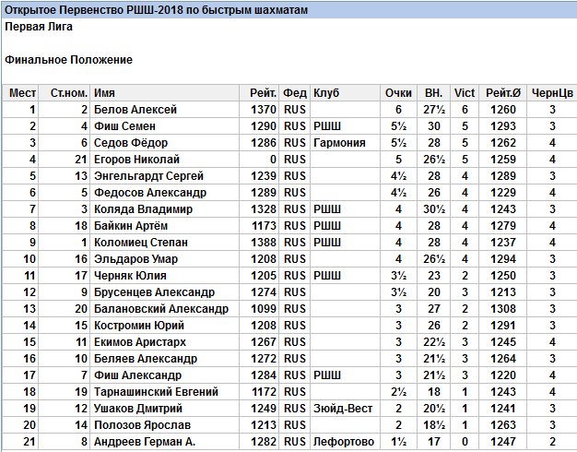The width and height of the screenshot is (577, 452).
Task: Click the club cell 'Лефортово'
Action: click(x=344, y=441)
